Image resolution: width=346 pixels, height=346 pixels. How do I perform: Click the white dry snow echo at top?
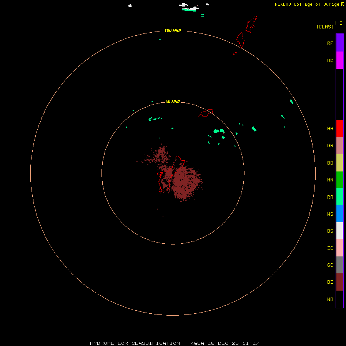189,7
